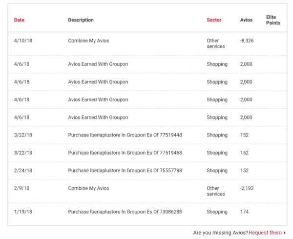Click the arrow icon after Request them
This screenshot has height=239, width=293.
[x=285, y=233]
